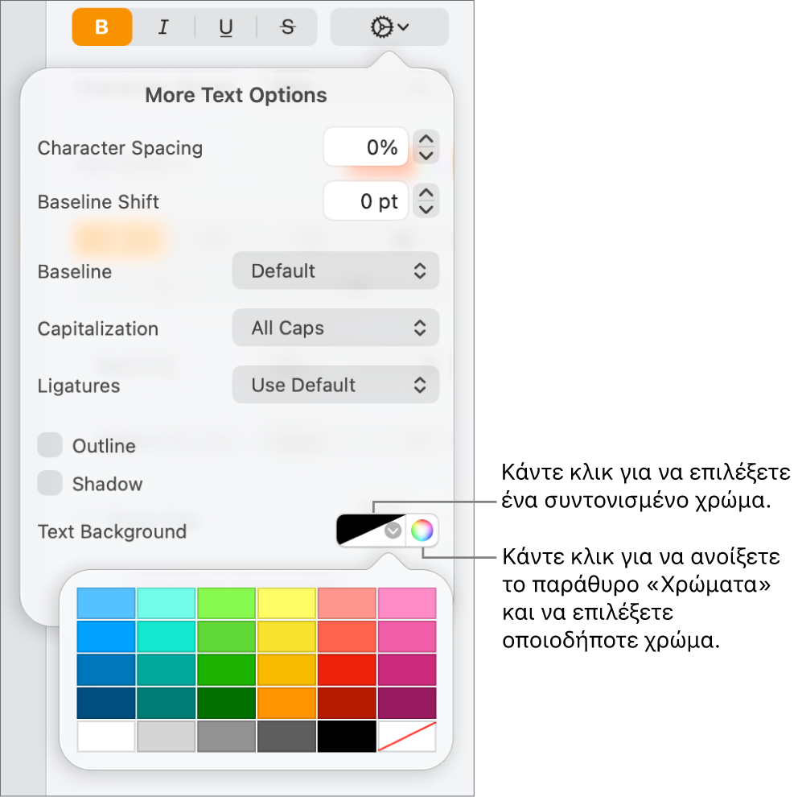
Task: Toggle Bold text formatting
Action: pos(102,27)
